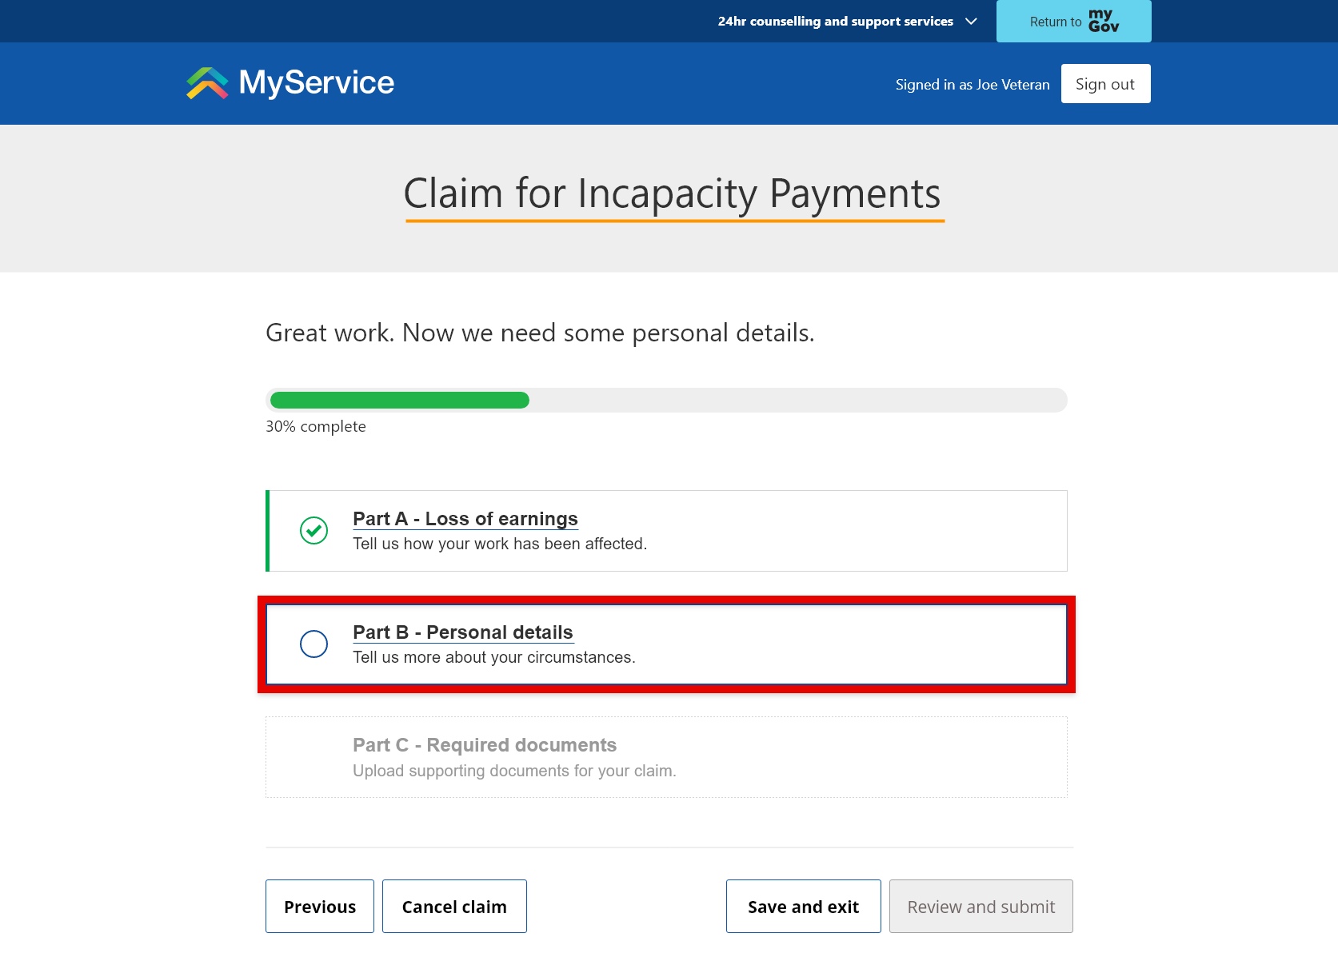Click the empty circle icon for Part B

314,644
